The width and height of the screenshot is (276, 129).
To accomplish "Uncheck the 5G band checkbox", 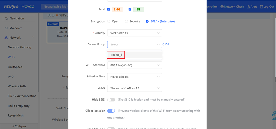I will click(x=130, y=9).
